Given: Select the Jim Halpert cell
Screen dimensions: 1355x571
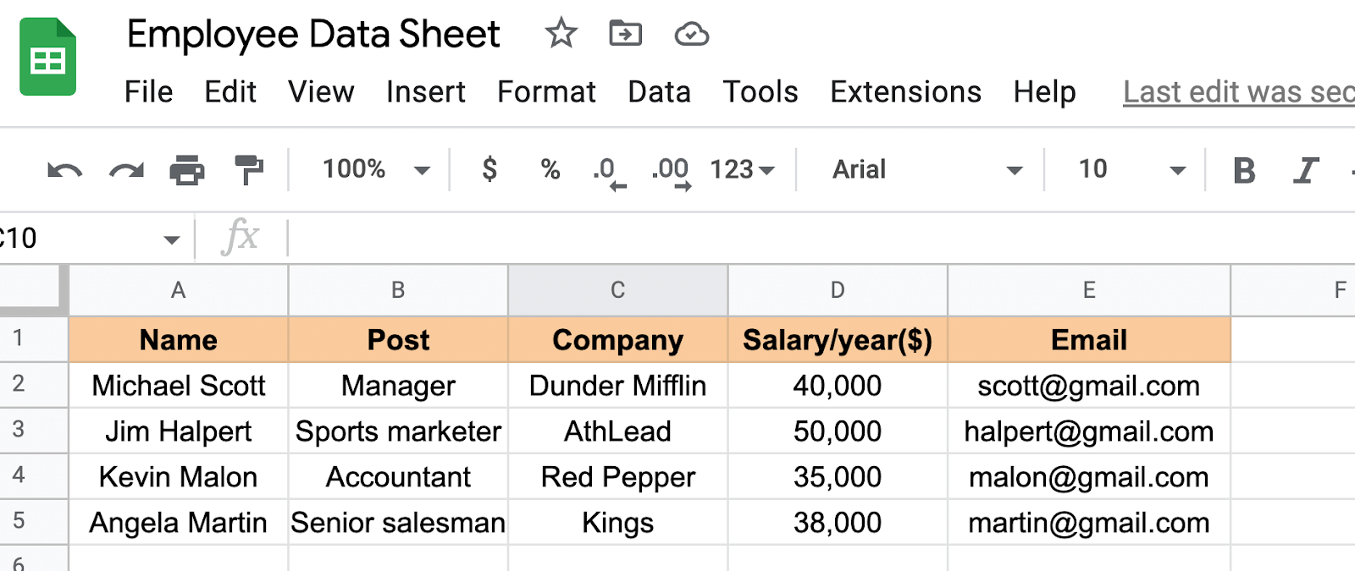Looking at the screenshot, I should [x=178, y=431].
